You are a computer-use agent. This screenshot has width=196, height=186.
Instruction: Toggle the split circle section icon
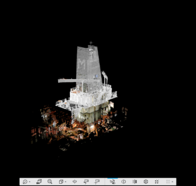tap(123, 182)
